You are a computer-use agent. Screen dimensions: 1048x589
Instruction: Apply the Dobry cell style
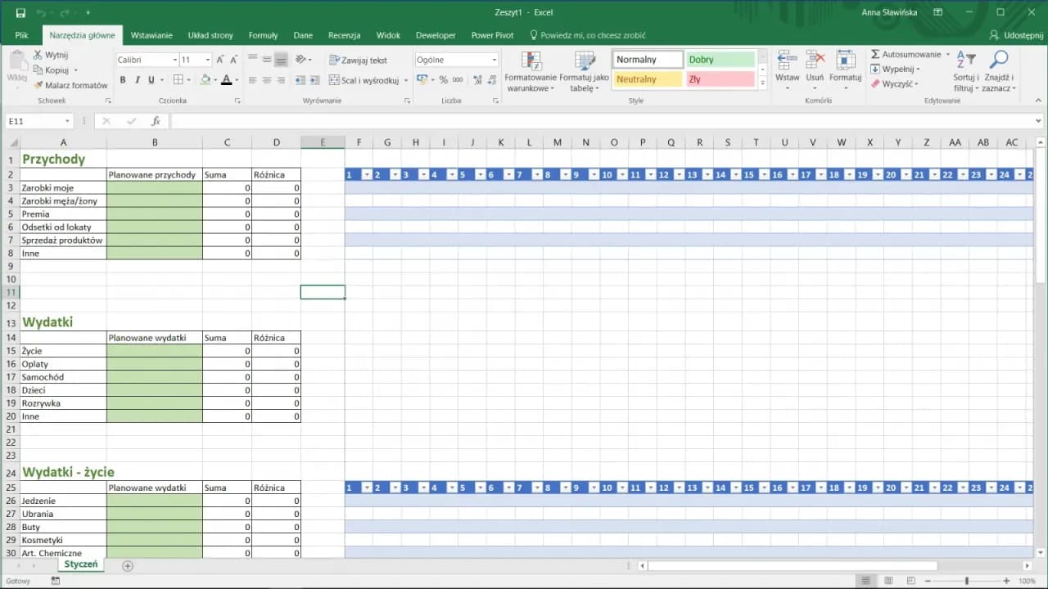(719, 59)
